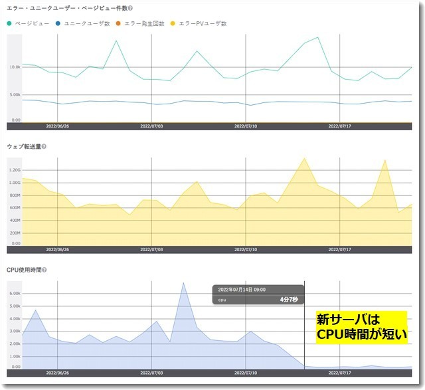
Task: Select 2022/07/10 on the ウェブ転送量 chart axis
Action: pos(246,249)
